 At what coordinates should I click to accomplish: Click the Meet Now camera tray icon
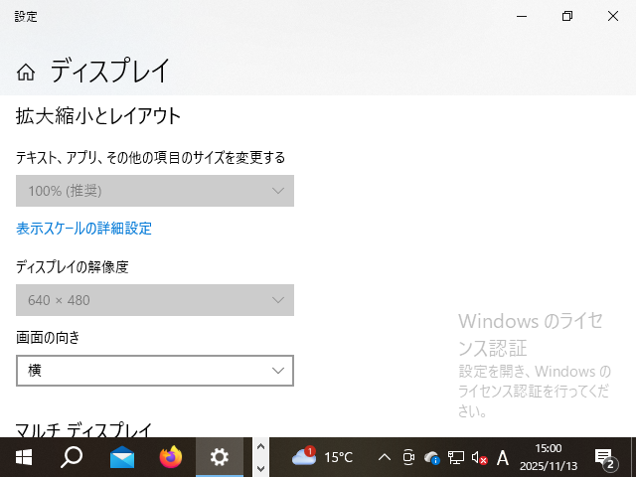point(408,458)
